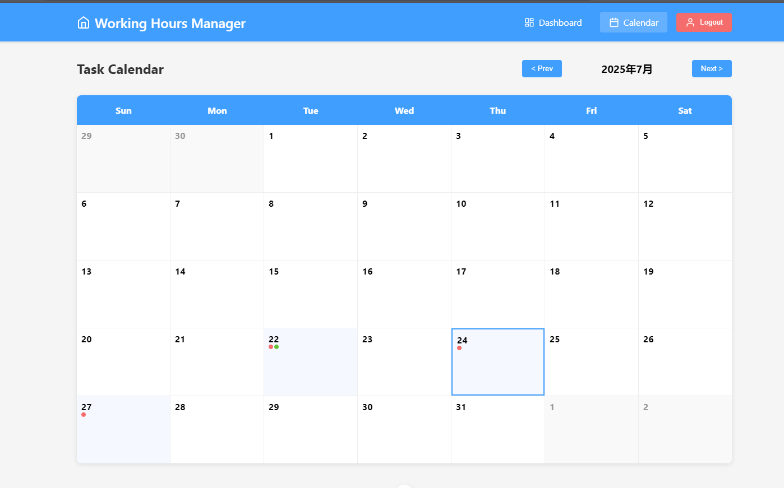Select July 15 in the calendar
The height and width of the screenshot is (488, 784).
tap(311, 294)
